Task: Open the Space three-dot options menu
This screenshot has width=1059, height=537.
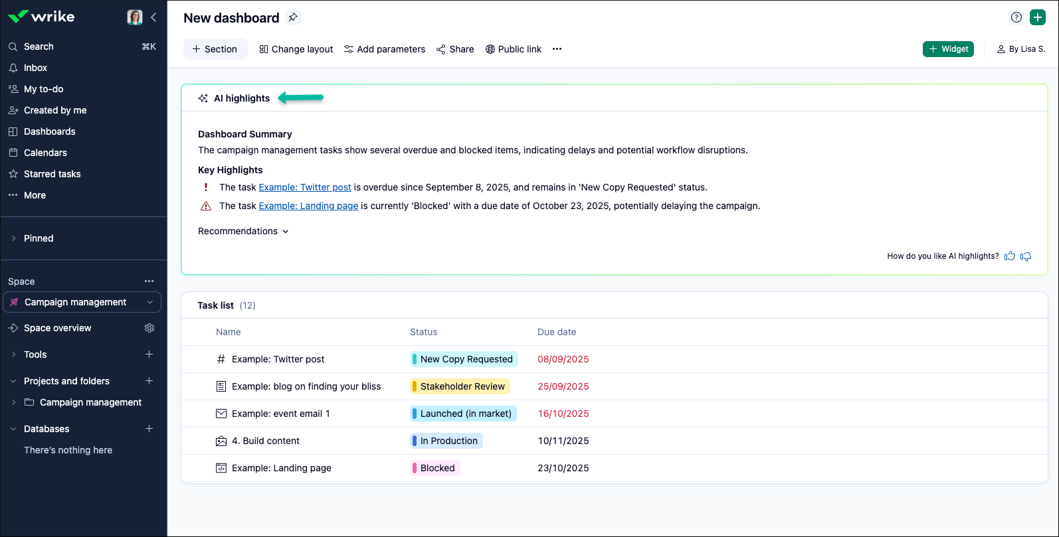Action: [149, 281]
